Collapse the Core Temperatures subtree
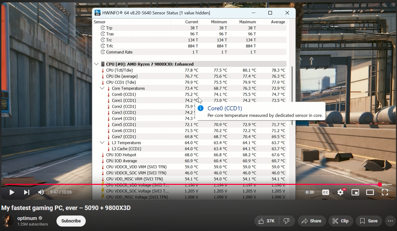397x231 pixels. (102, 88)
